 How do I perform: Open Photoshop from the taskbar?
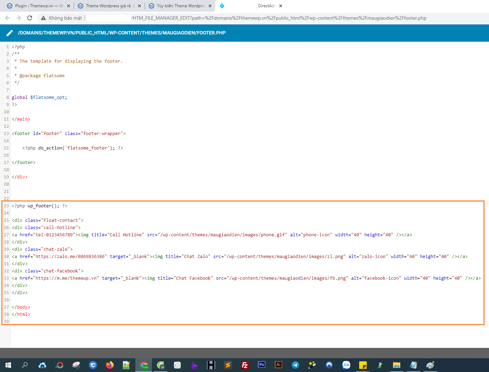tap(261, 365)
